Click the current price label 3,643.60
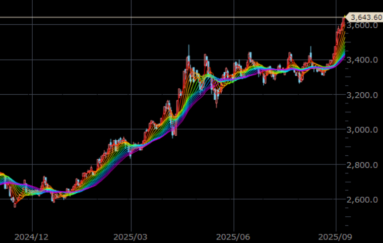The height and width of the screenshot is (243, 383). (x=365, y=17)
